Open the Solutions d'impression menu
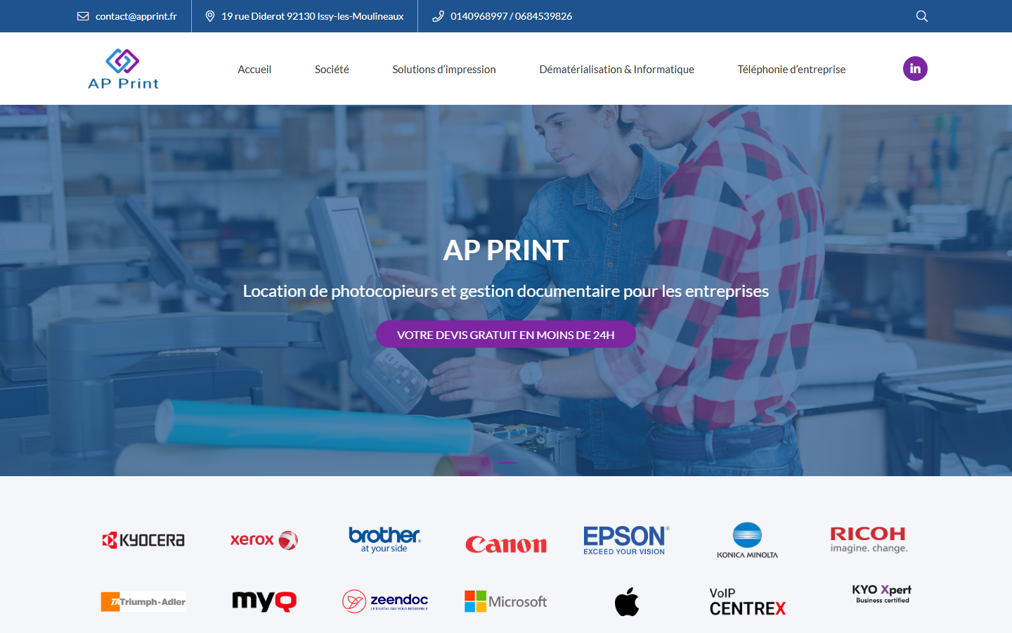The width and height of the screenshot is (1012, 633). 444,70
